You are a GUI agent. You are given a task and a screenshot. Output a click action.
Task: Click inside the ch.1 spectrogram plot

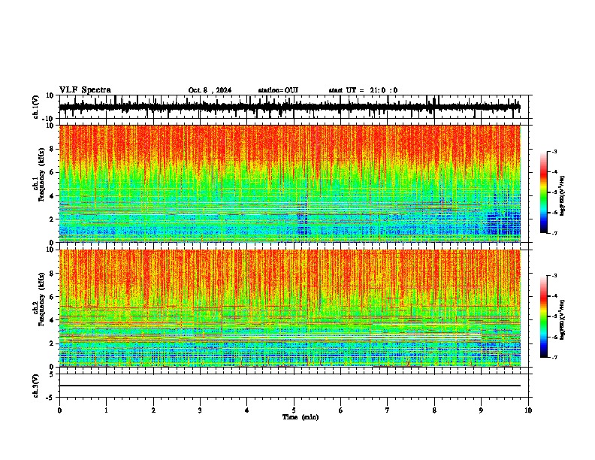289,183
